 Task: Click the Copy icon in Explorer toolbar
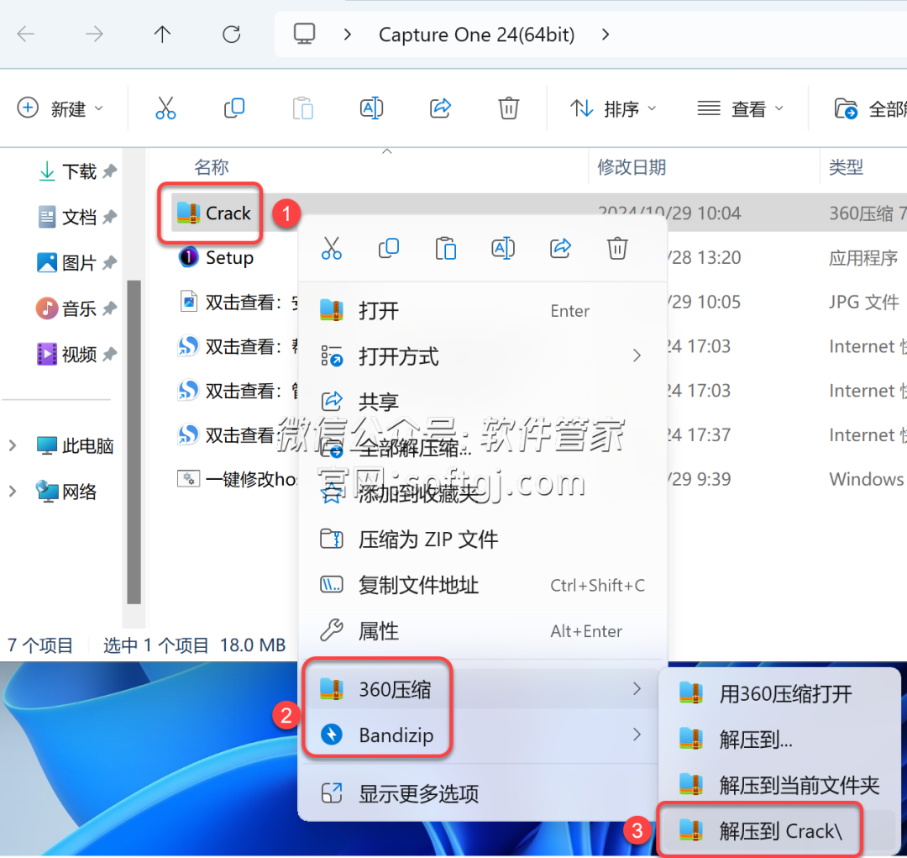(234, 108)
